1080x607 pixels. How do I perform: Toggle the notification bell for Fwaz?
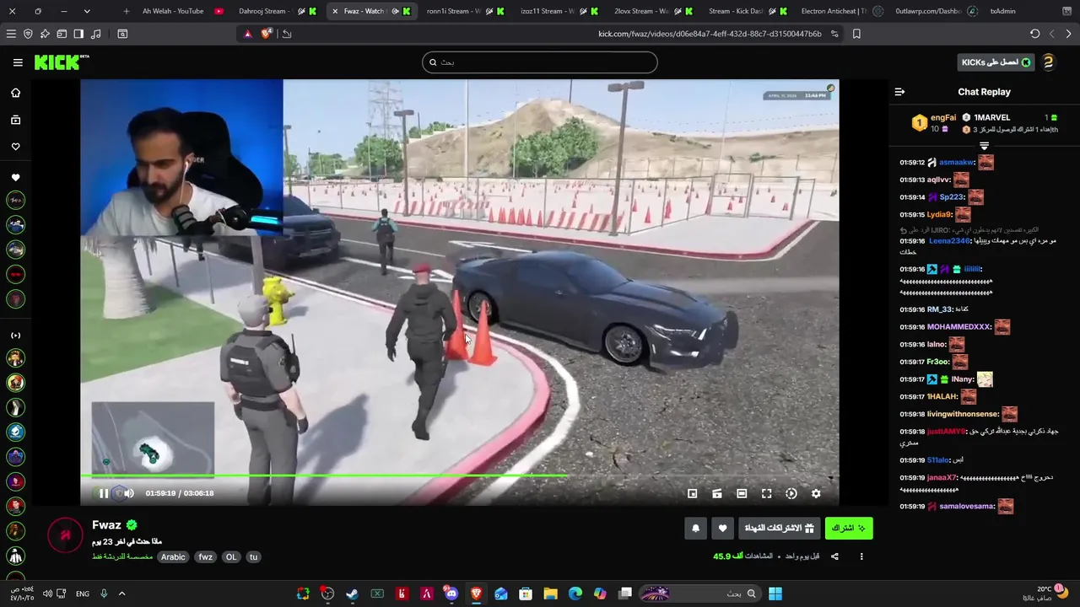click(x=695, y=528)
